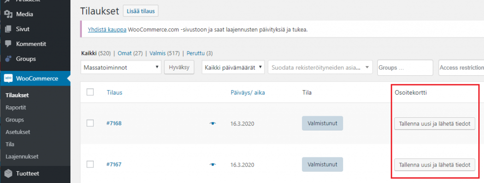
Task: Open order #7168 link
Action: click(114, 123)
